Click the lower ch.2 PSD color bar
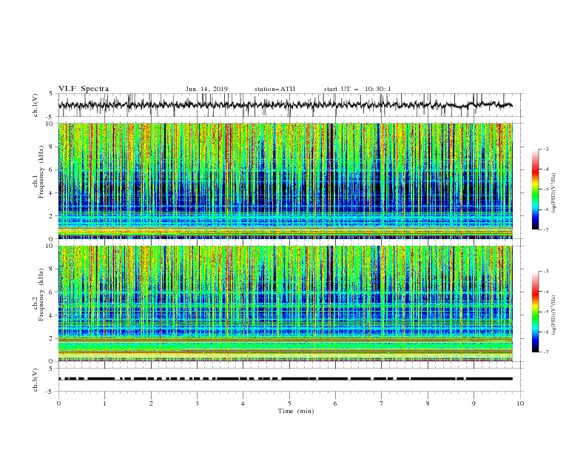 tap(535, 312)
